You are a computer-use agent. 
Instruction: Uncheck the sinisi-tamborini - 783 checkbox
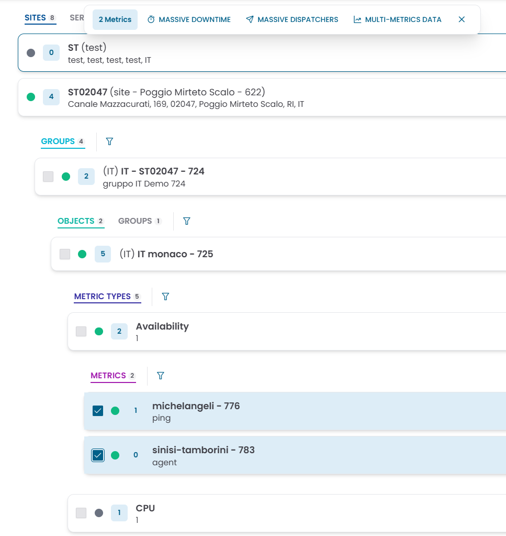98,455
